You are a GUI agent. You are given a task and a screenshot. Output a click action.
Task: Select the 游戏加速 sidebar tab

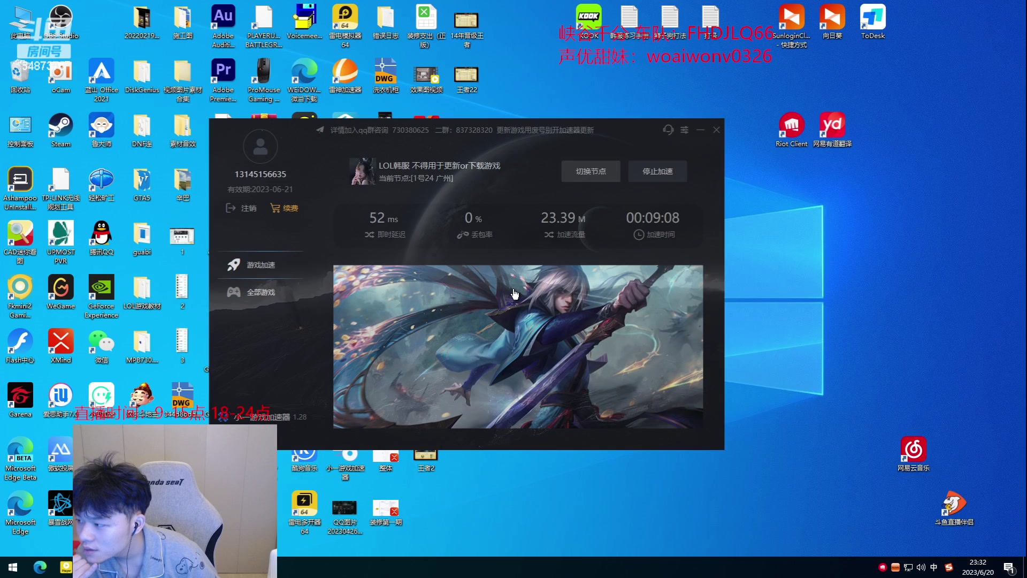tap(260, 265)
